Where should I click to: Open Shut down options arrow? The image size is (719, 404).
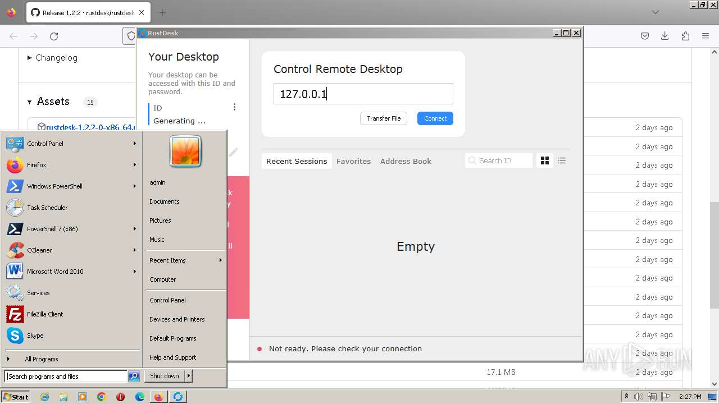tap(188, 376)
